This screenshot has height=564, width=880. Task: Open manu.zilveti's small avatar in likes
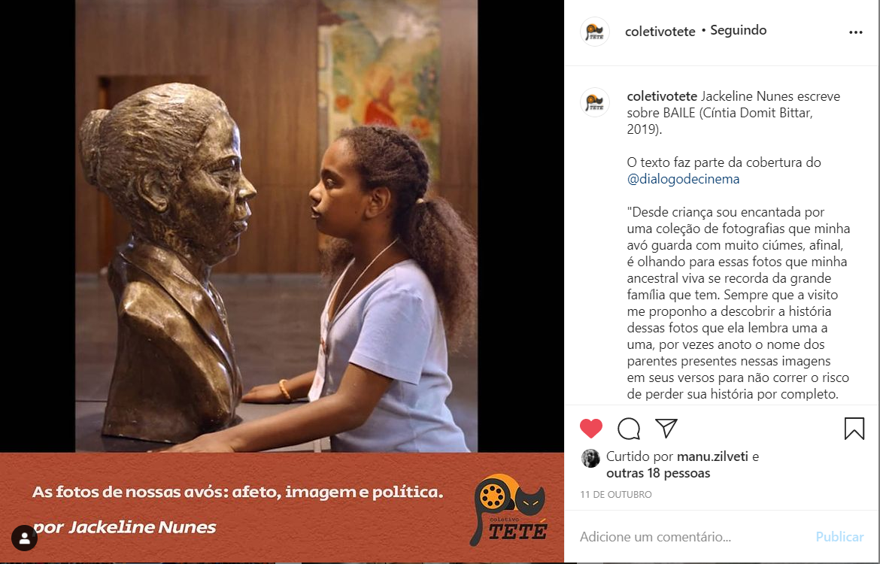[590, 459]
